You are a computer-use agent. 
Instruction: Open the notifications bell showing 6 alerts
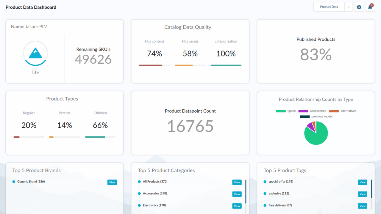point(369,7)
